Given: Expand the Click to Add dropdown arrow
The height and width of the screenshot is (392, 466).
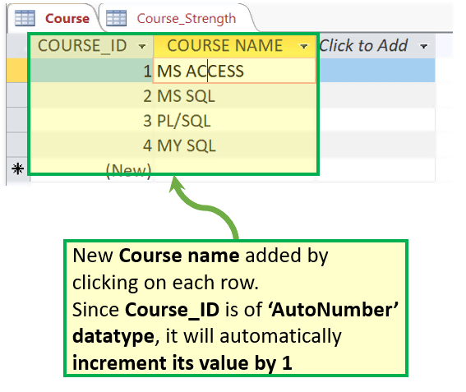Looking at the screenshot, I should pos(423,46).
